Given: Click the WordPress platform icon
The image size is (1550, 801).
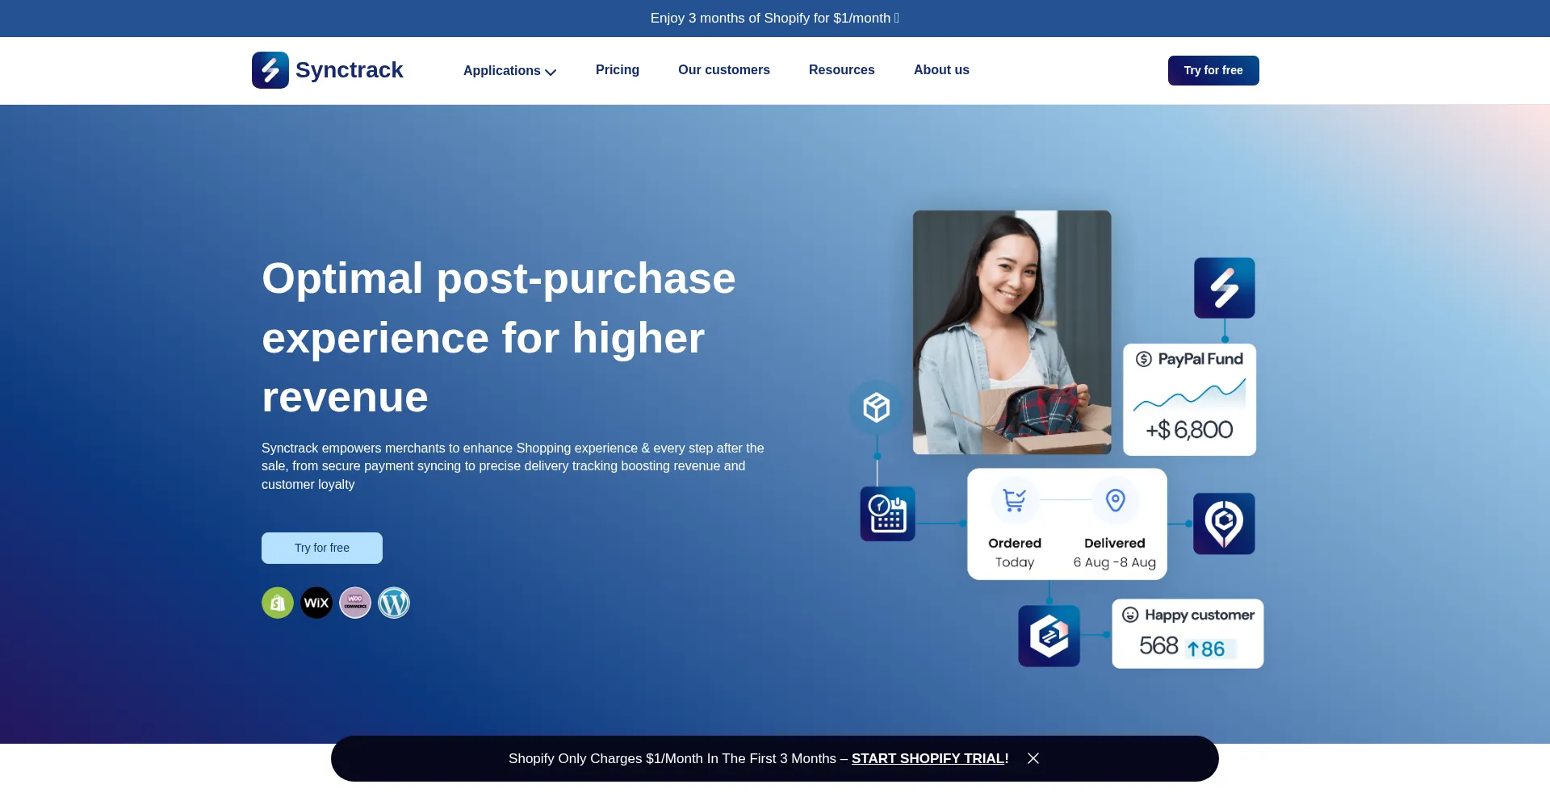Looking at the screenshot, I should (394, 603).
